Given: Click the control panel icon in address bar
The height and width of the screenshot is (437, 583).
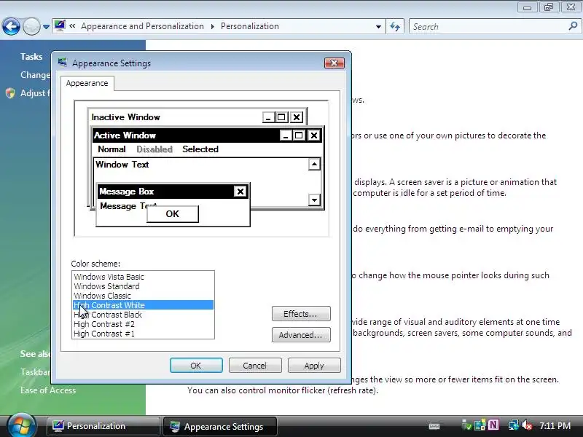Looking at the screenshot, I should pyautogui.click(x=60, y=26).
